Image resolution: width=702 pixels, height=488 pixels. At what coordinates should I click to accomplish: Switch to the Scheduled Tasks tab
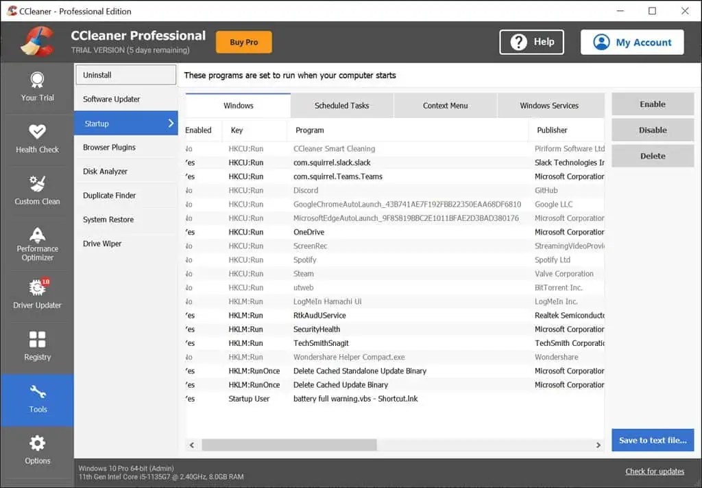pyautogui.click(x=341, y=106)
